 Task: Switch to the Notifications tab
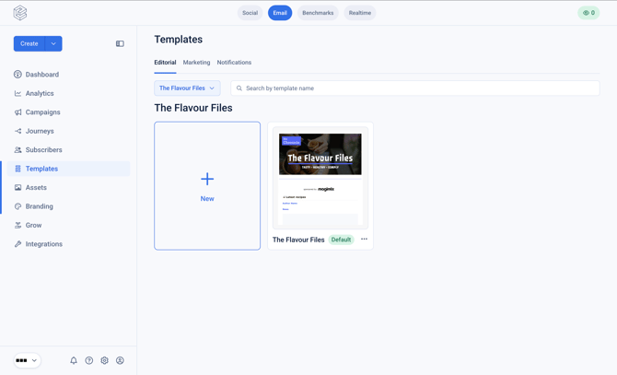click(x=234, y=63)
